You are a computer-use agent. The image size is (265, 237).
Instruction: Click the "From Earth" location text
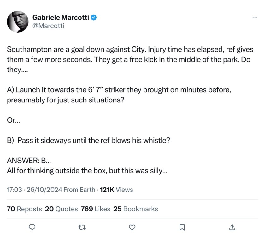79,190
